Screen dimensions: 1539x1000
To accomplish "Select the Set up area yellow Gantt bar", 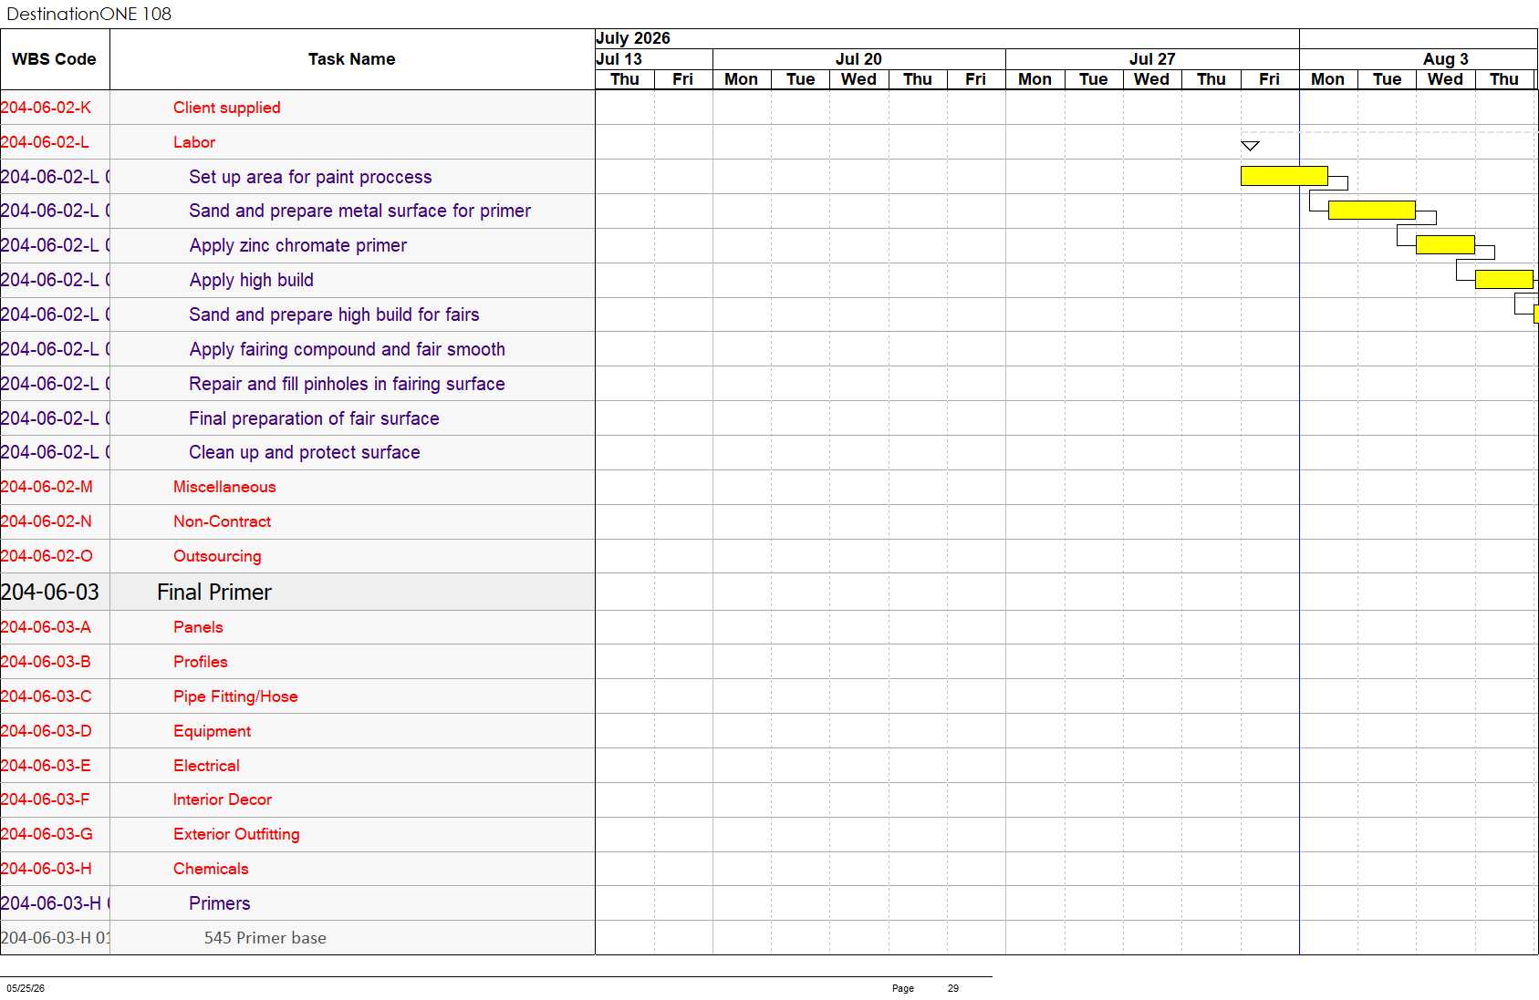I will pyautogui.click(x=1284, y=176).
